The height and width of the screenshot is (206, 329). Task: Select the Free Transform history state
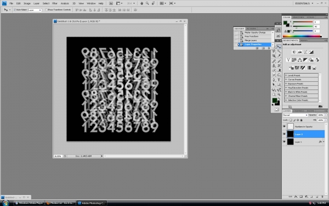click(253, 36)
